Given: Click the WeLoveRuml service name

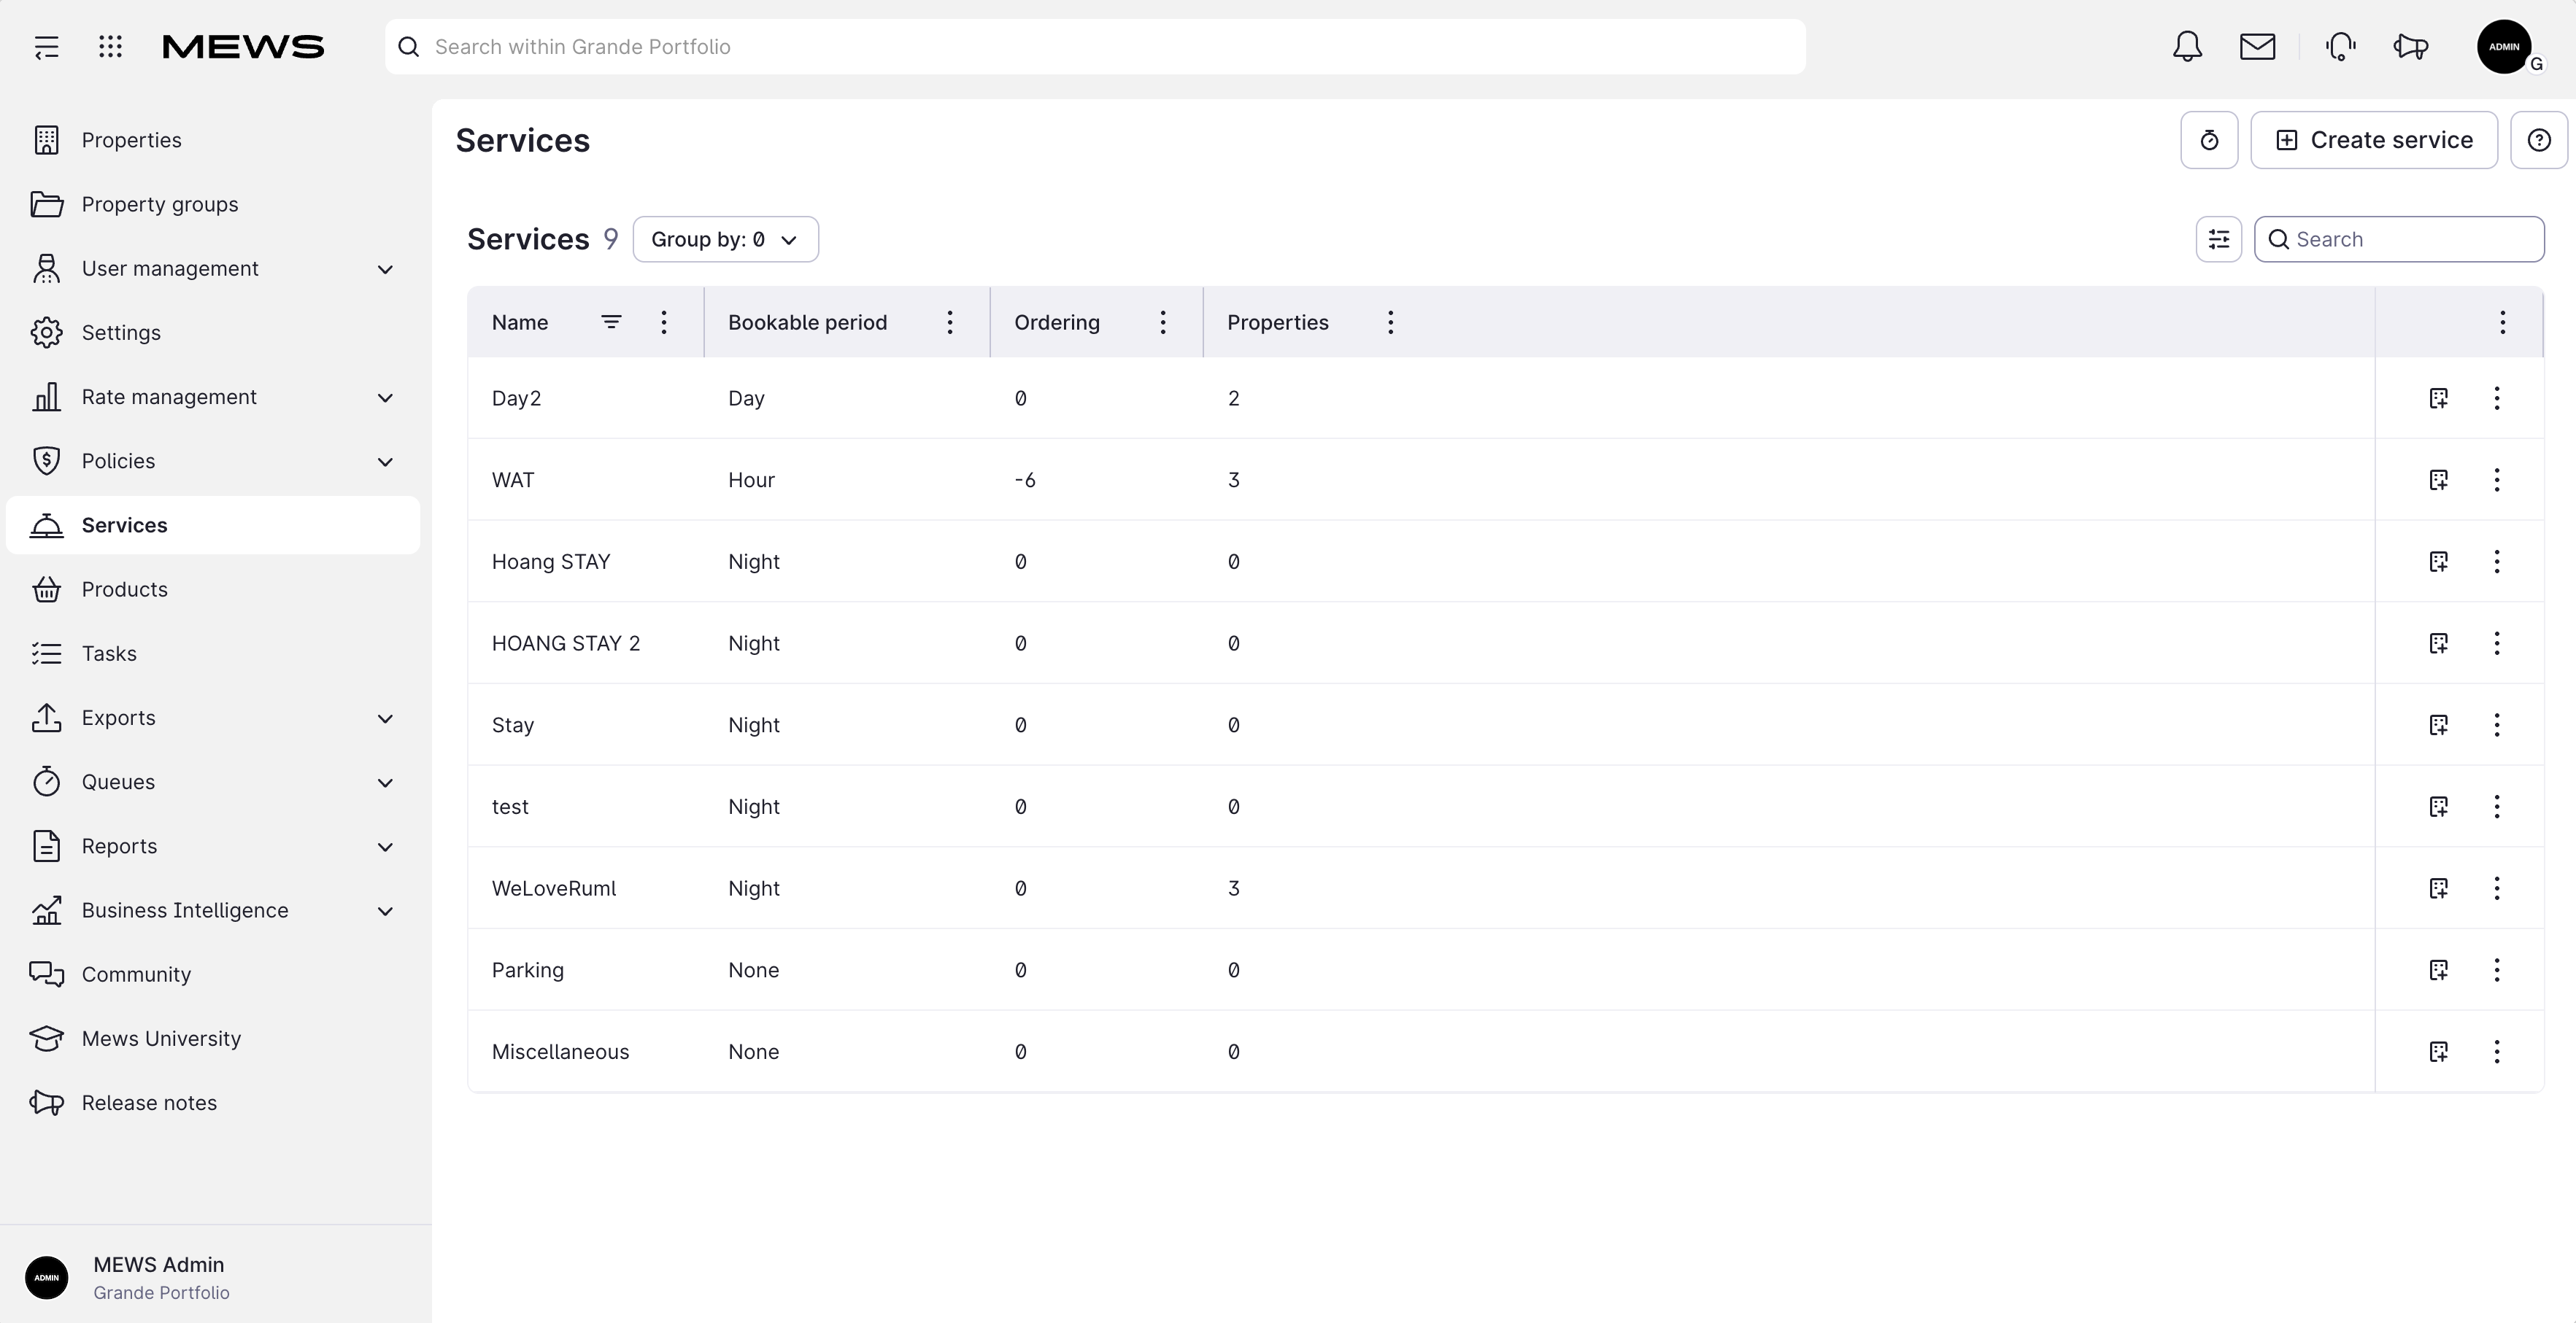Looking at the screenshot, I should click(x=553, y=888).
